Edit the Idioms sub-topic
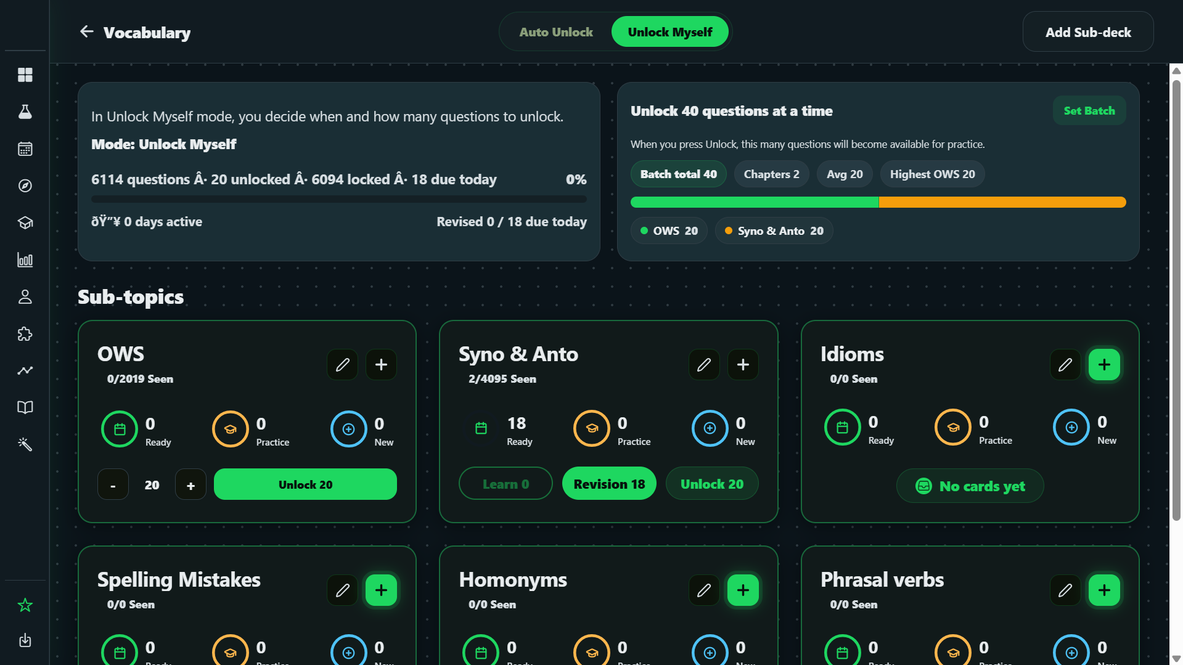Viewport: 1183px width, 665px height. point(1065,364)
